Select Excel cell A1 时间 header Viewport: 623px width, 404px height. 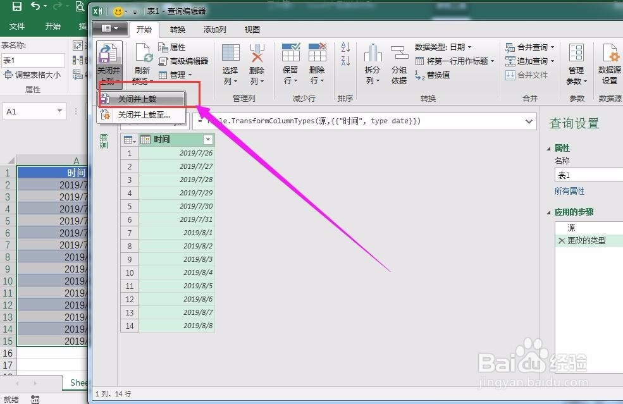(52, 173)
